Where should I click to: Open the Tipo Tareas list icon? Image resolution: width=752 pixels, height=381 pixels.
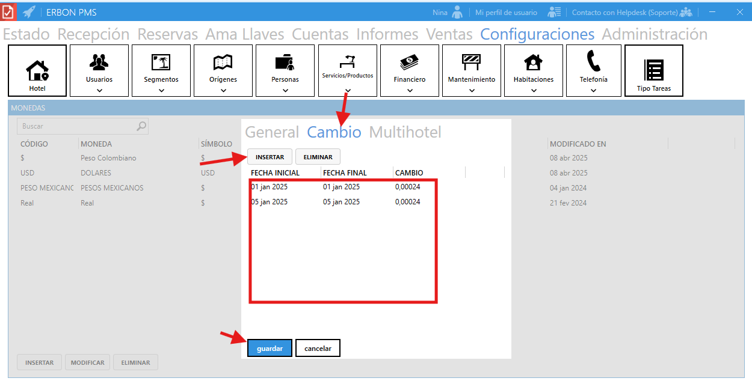click(x=653, y=70)
